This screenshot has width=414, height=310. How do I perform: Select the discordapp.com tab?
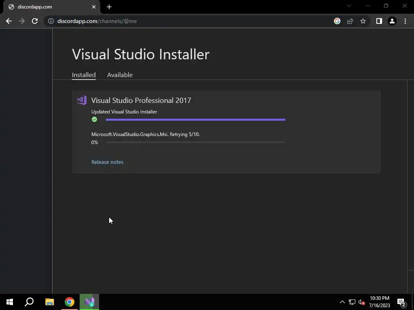[51, 7]
